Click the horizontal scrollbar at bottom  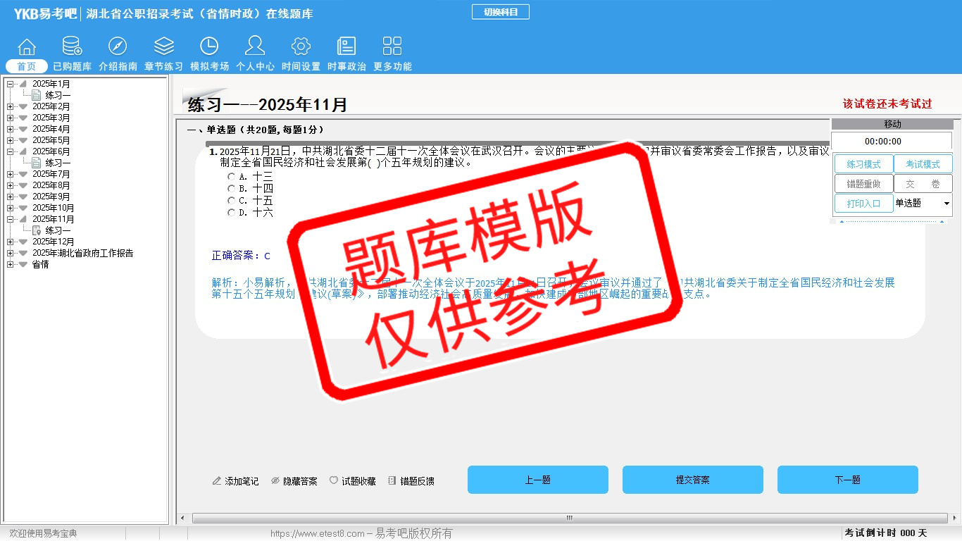click(x=569, y=518)
